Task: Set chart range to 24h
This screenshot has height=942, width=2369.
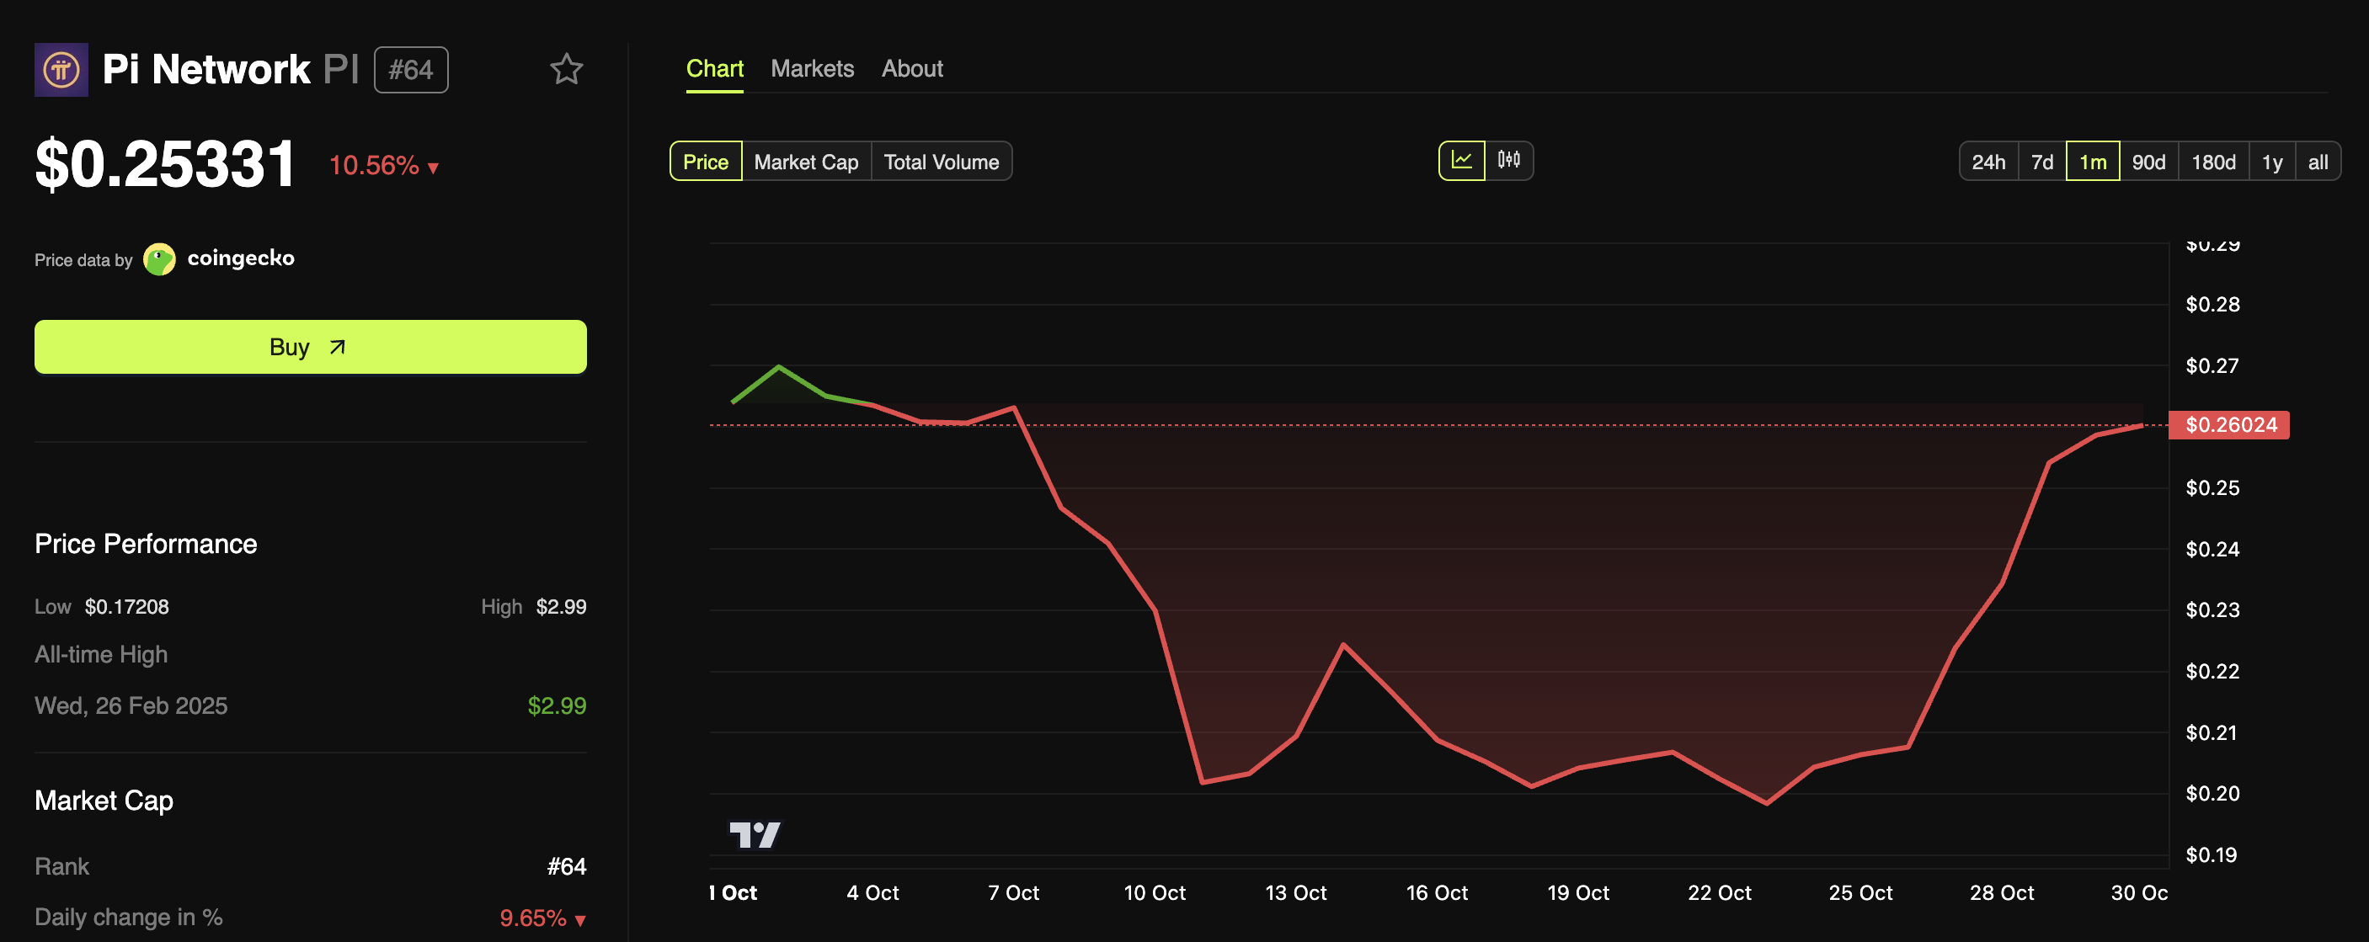Action: click(x=1988, y=162)
